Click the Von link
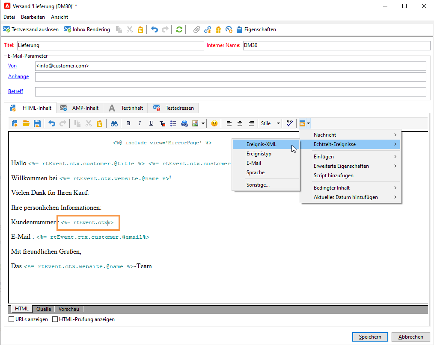 pos(12,66)
